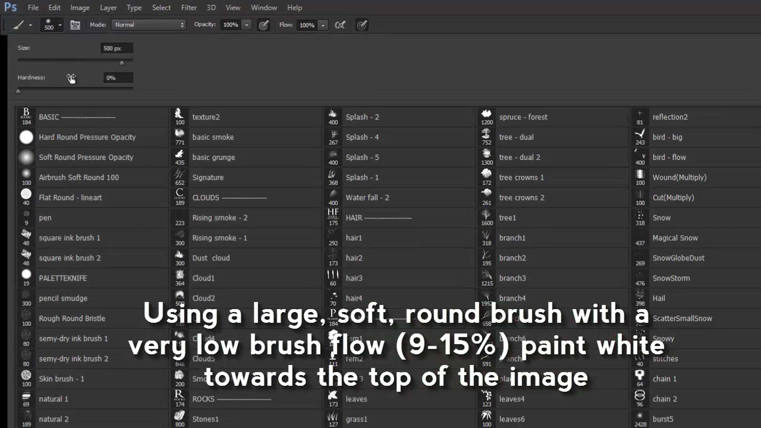Click the Brush tool preset icon

(x=19, y=25)
